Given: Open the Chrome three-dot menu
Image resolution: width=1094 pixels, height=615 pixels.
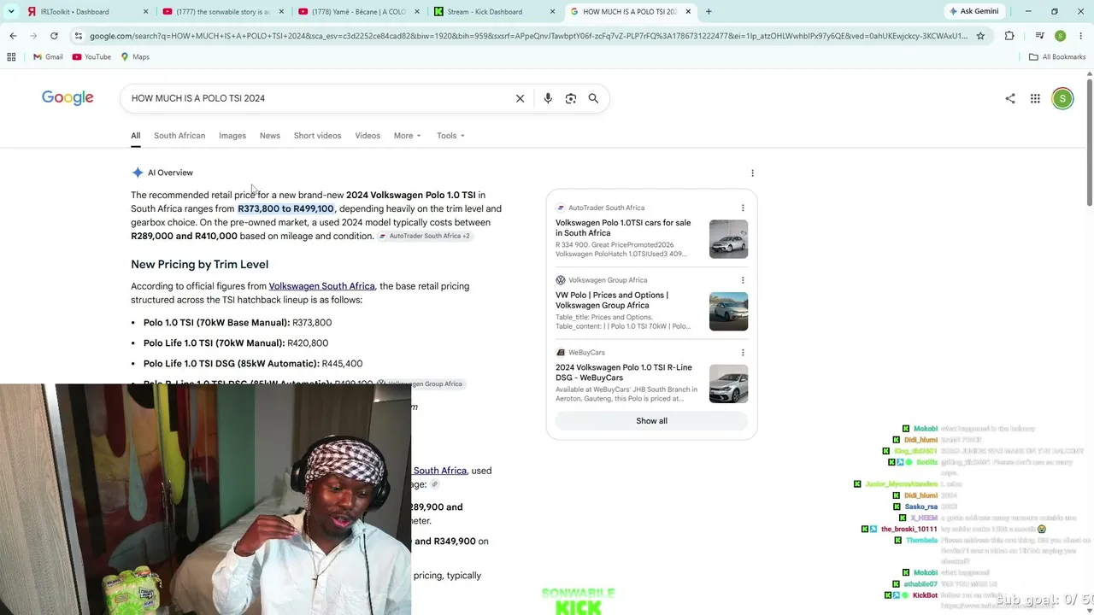Looking at the screenshot, I should pyautogui.click(x=1080, y=36).
